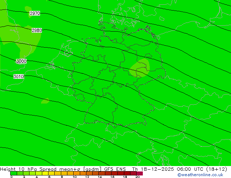The height and width of the screenshot is (178, 231).
Task: Click the 3010 contour label
Action: pos(19,76)
